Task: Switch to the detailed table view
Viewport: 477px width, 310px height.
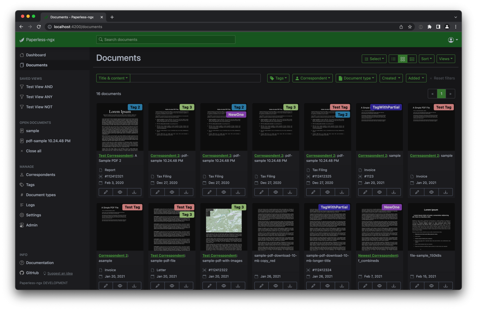Action: [x=412, y=59]
